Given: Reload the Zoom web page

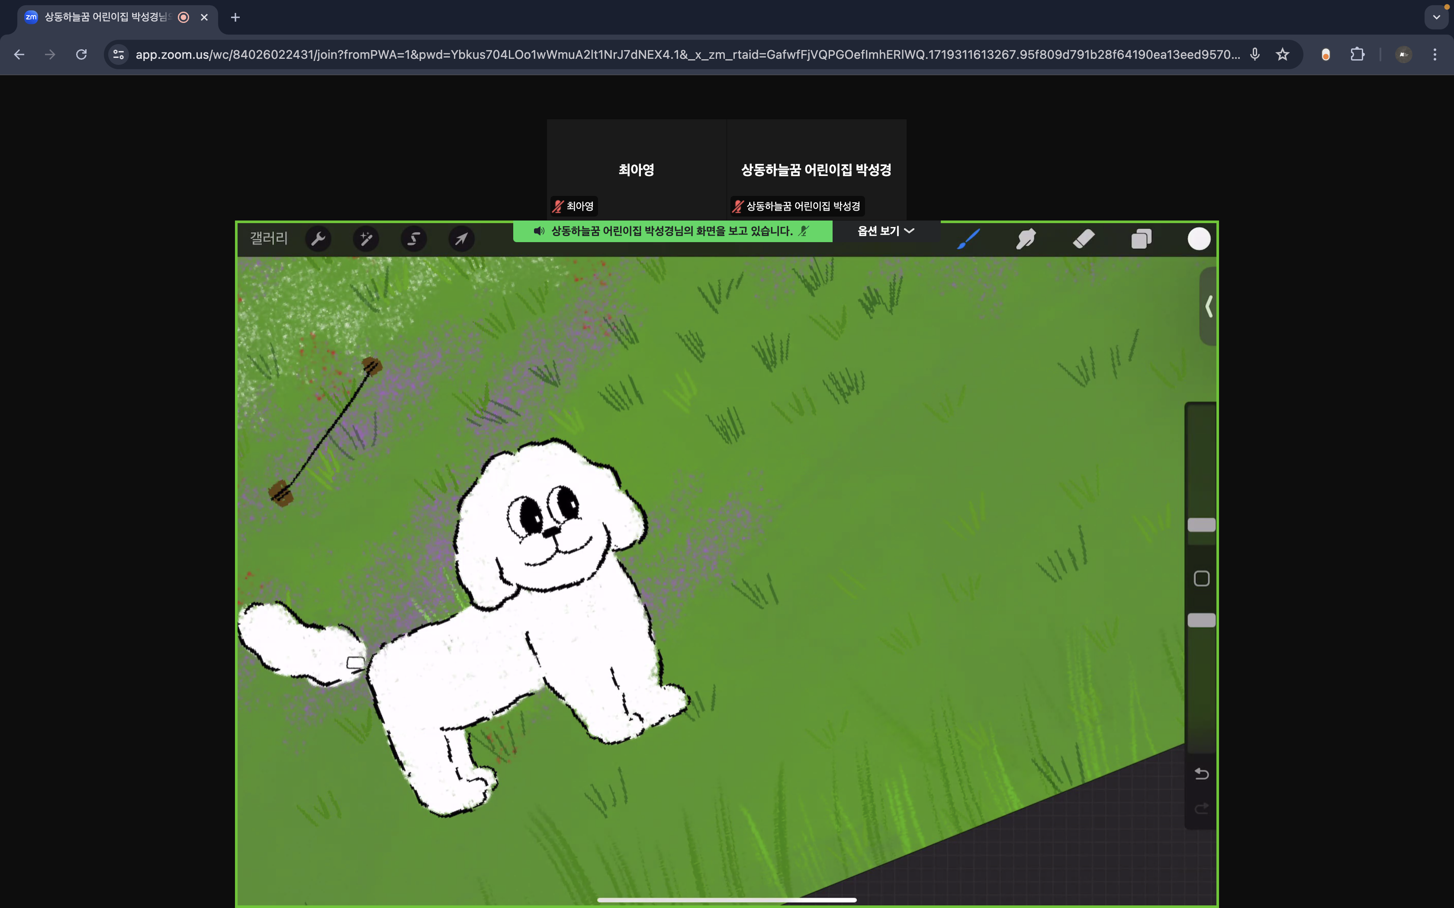Looking at the screenshot, I should coord(82,54).
